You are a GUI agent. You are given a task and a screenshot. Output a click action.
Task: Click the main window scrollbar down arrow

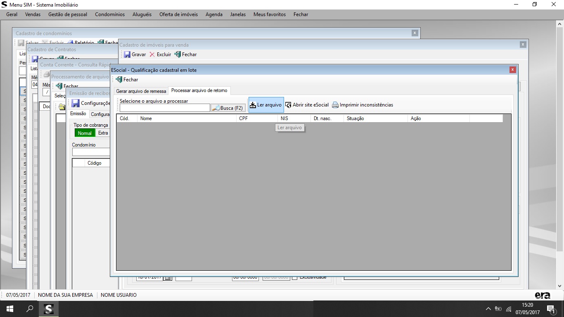560,286
